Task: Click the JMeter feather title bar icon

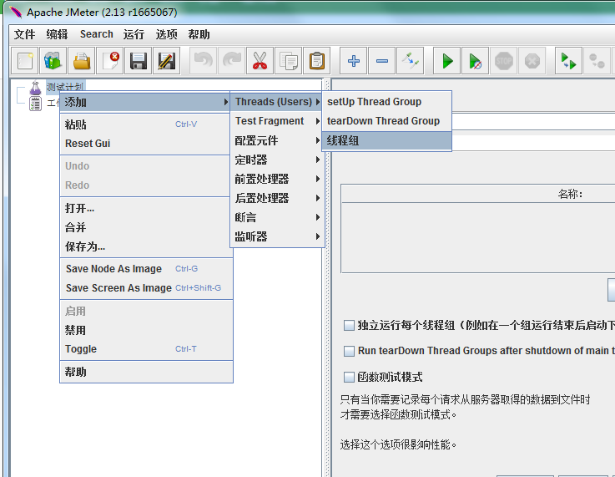Action: tap(16, 13)
